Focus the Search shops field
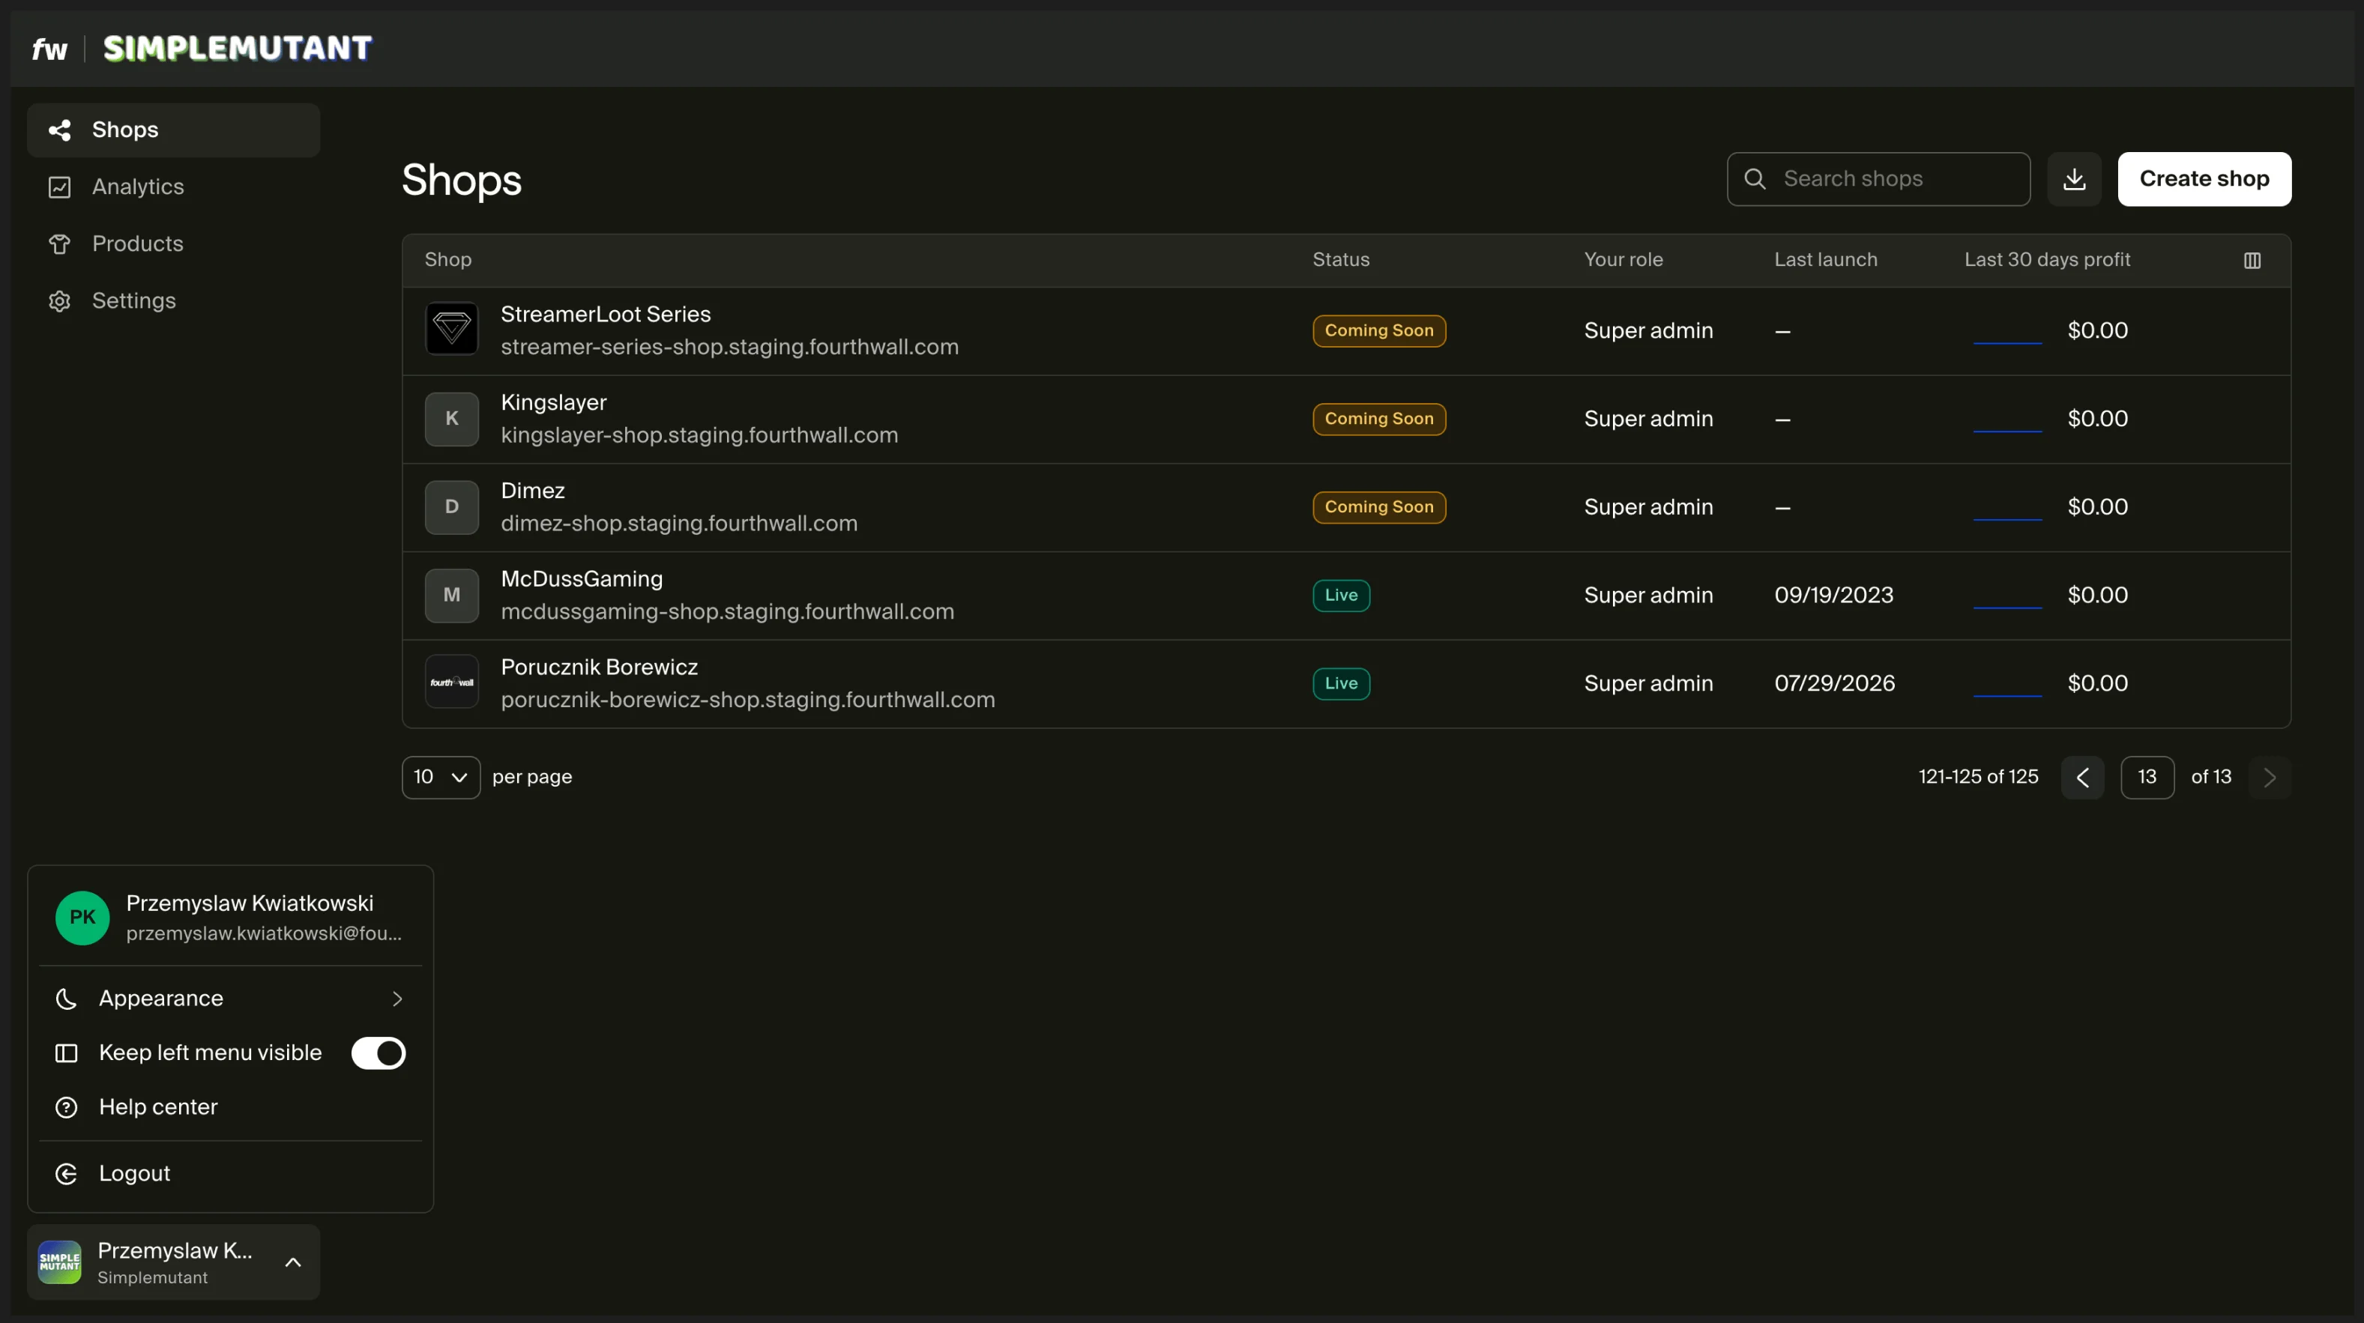Screen dimensions: 2364x1323 pyautogui.click(x=1878, y=179)
